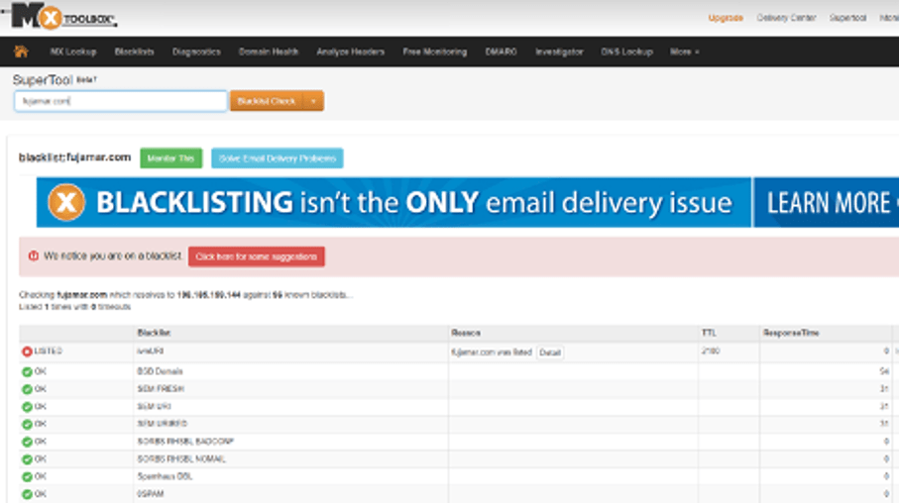900x503 pixels.
Task: Click green OK icon for SORBS RHSBL BADCONF
Action: point(27,443)
